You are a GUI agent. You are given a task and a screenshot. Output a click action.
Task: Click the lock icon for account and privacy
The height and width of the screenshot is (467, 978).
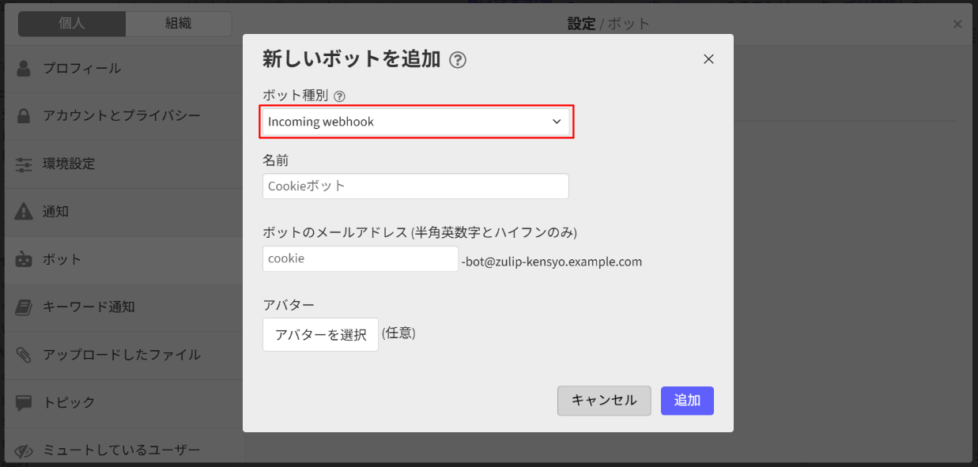tap(24, 116)
